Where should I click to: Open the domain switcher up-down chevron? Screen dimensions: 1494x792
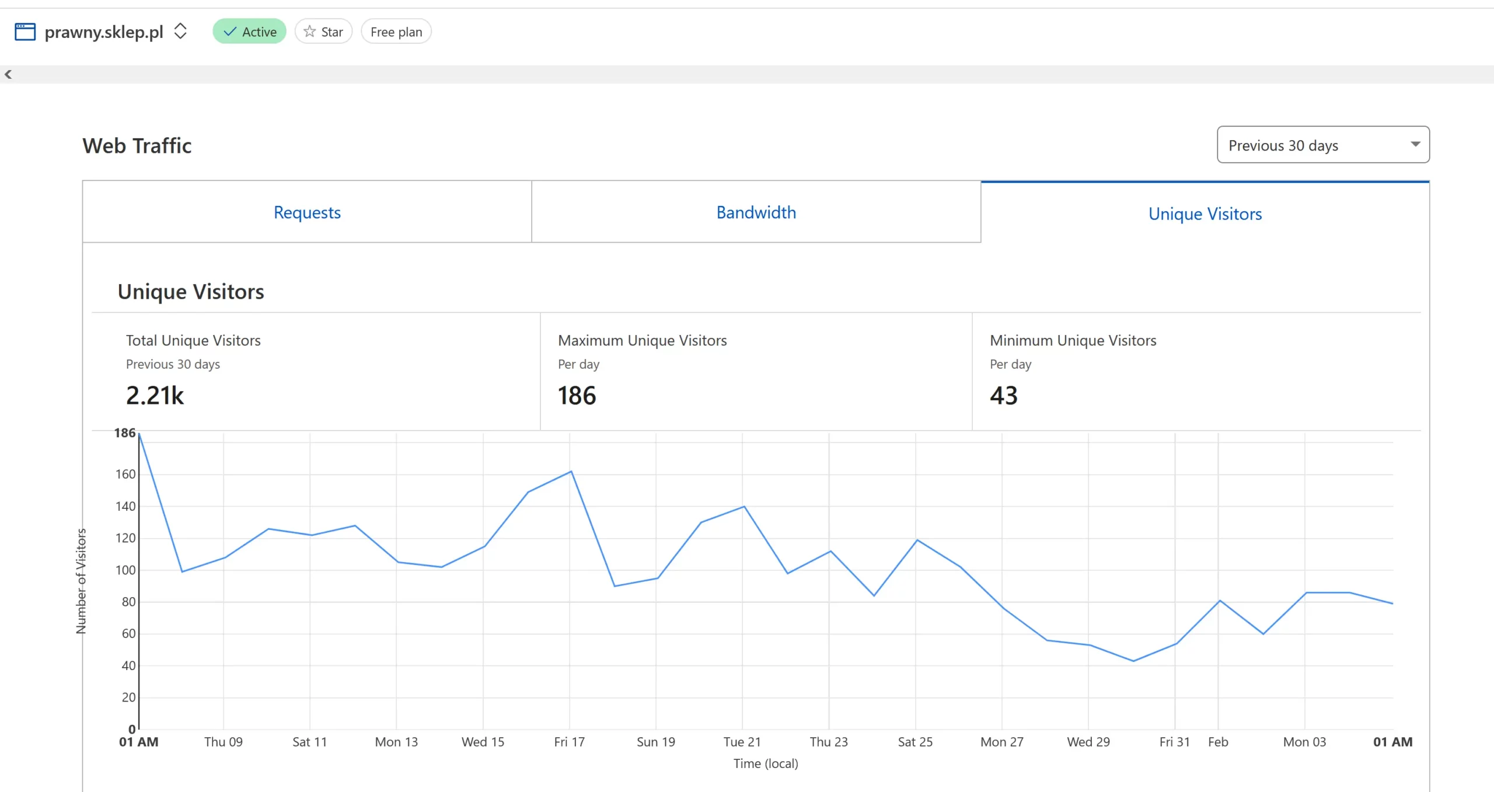(180, 32)
